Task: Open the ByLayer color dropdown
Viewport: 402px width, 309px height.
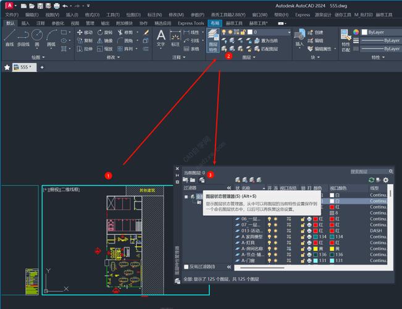Action: point(380,32)
